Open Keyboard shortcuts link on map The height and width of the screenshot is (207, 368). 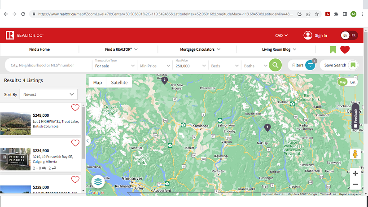coord(273,194)
